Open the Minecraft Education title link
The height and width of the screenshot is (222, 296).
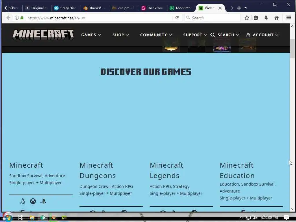coord(237,170)
